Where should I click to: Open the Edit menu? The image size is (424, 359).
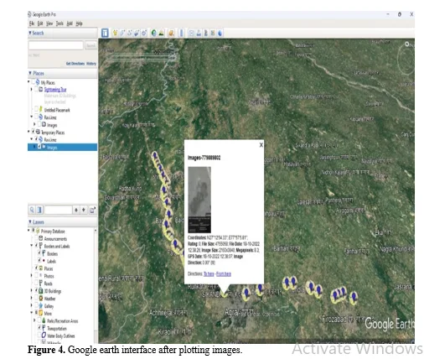pyautogui.click(x=40, y=23)
